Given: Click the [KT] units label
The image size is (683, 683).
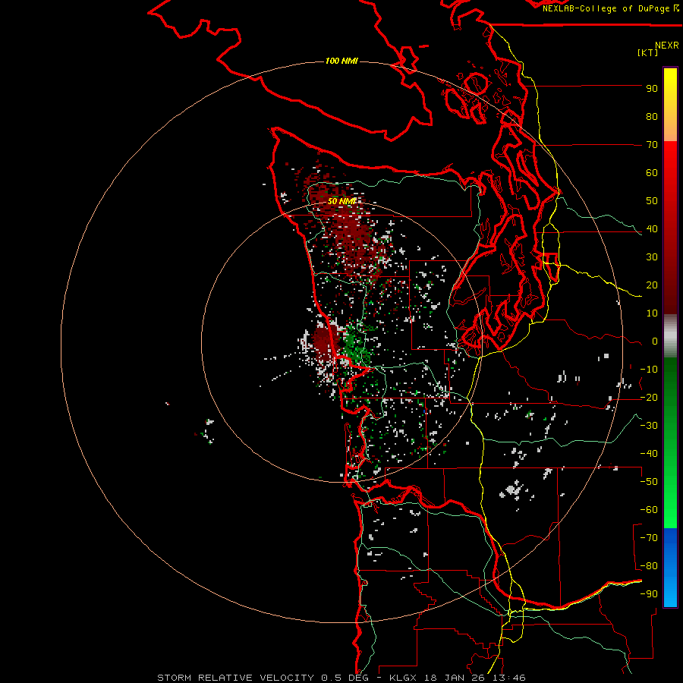Looking at the screenshot, I should (x=647, y=52).
